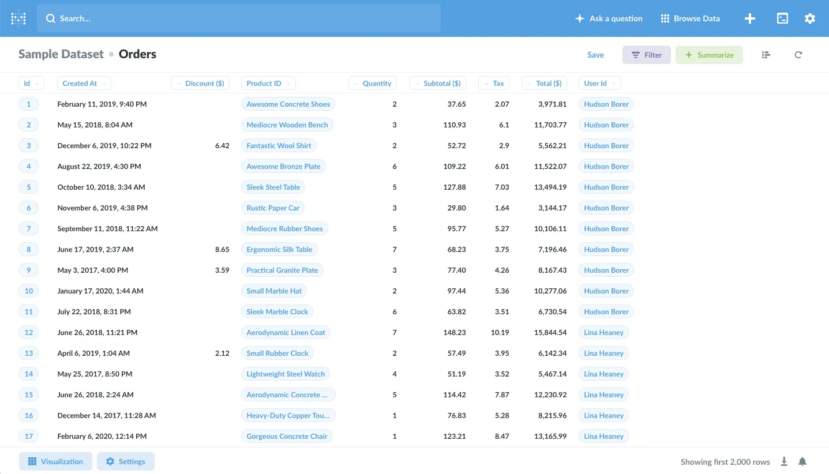Open the Ergonomic Silk Table product

[x=279, y=249]
